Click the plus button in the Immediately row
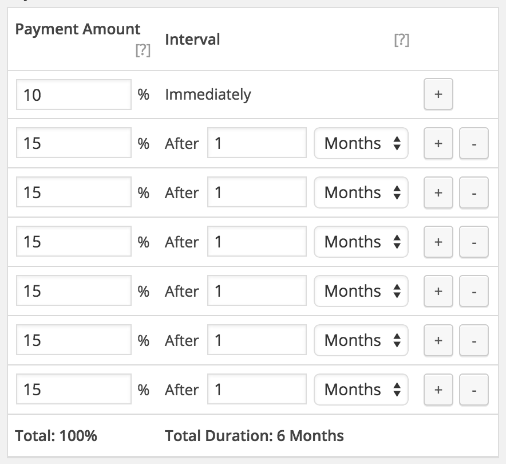Image resolution: width=506 pixels, height=464 pixels. coord(438,94)
